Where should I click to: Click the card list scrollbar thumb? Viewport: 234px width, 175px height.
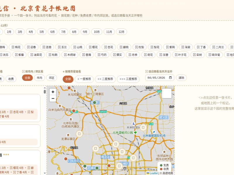(45, 92)
